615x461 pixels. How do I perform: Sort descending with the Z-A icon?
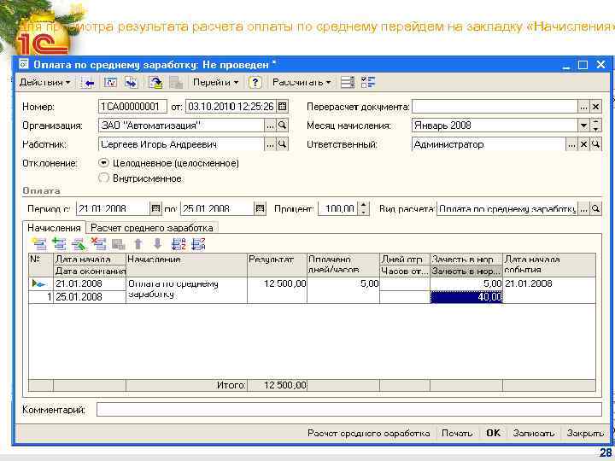tap(198, 244)
